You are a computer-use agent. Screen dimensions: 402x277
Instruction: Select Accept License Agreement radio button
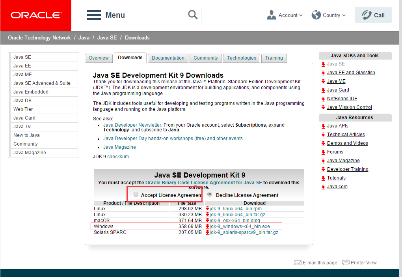[136, 195]
